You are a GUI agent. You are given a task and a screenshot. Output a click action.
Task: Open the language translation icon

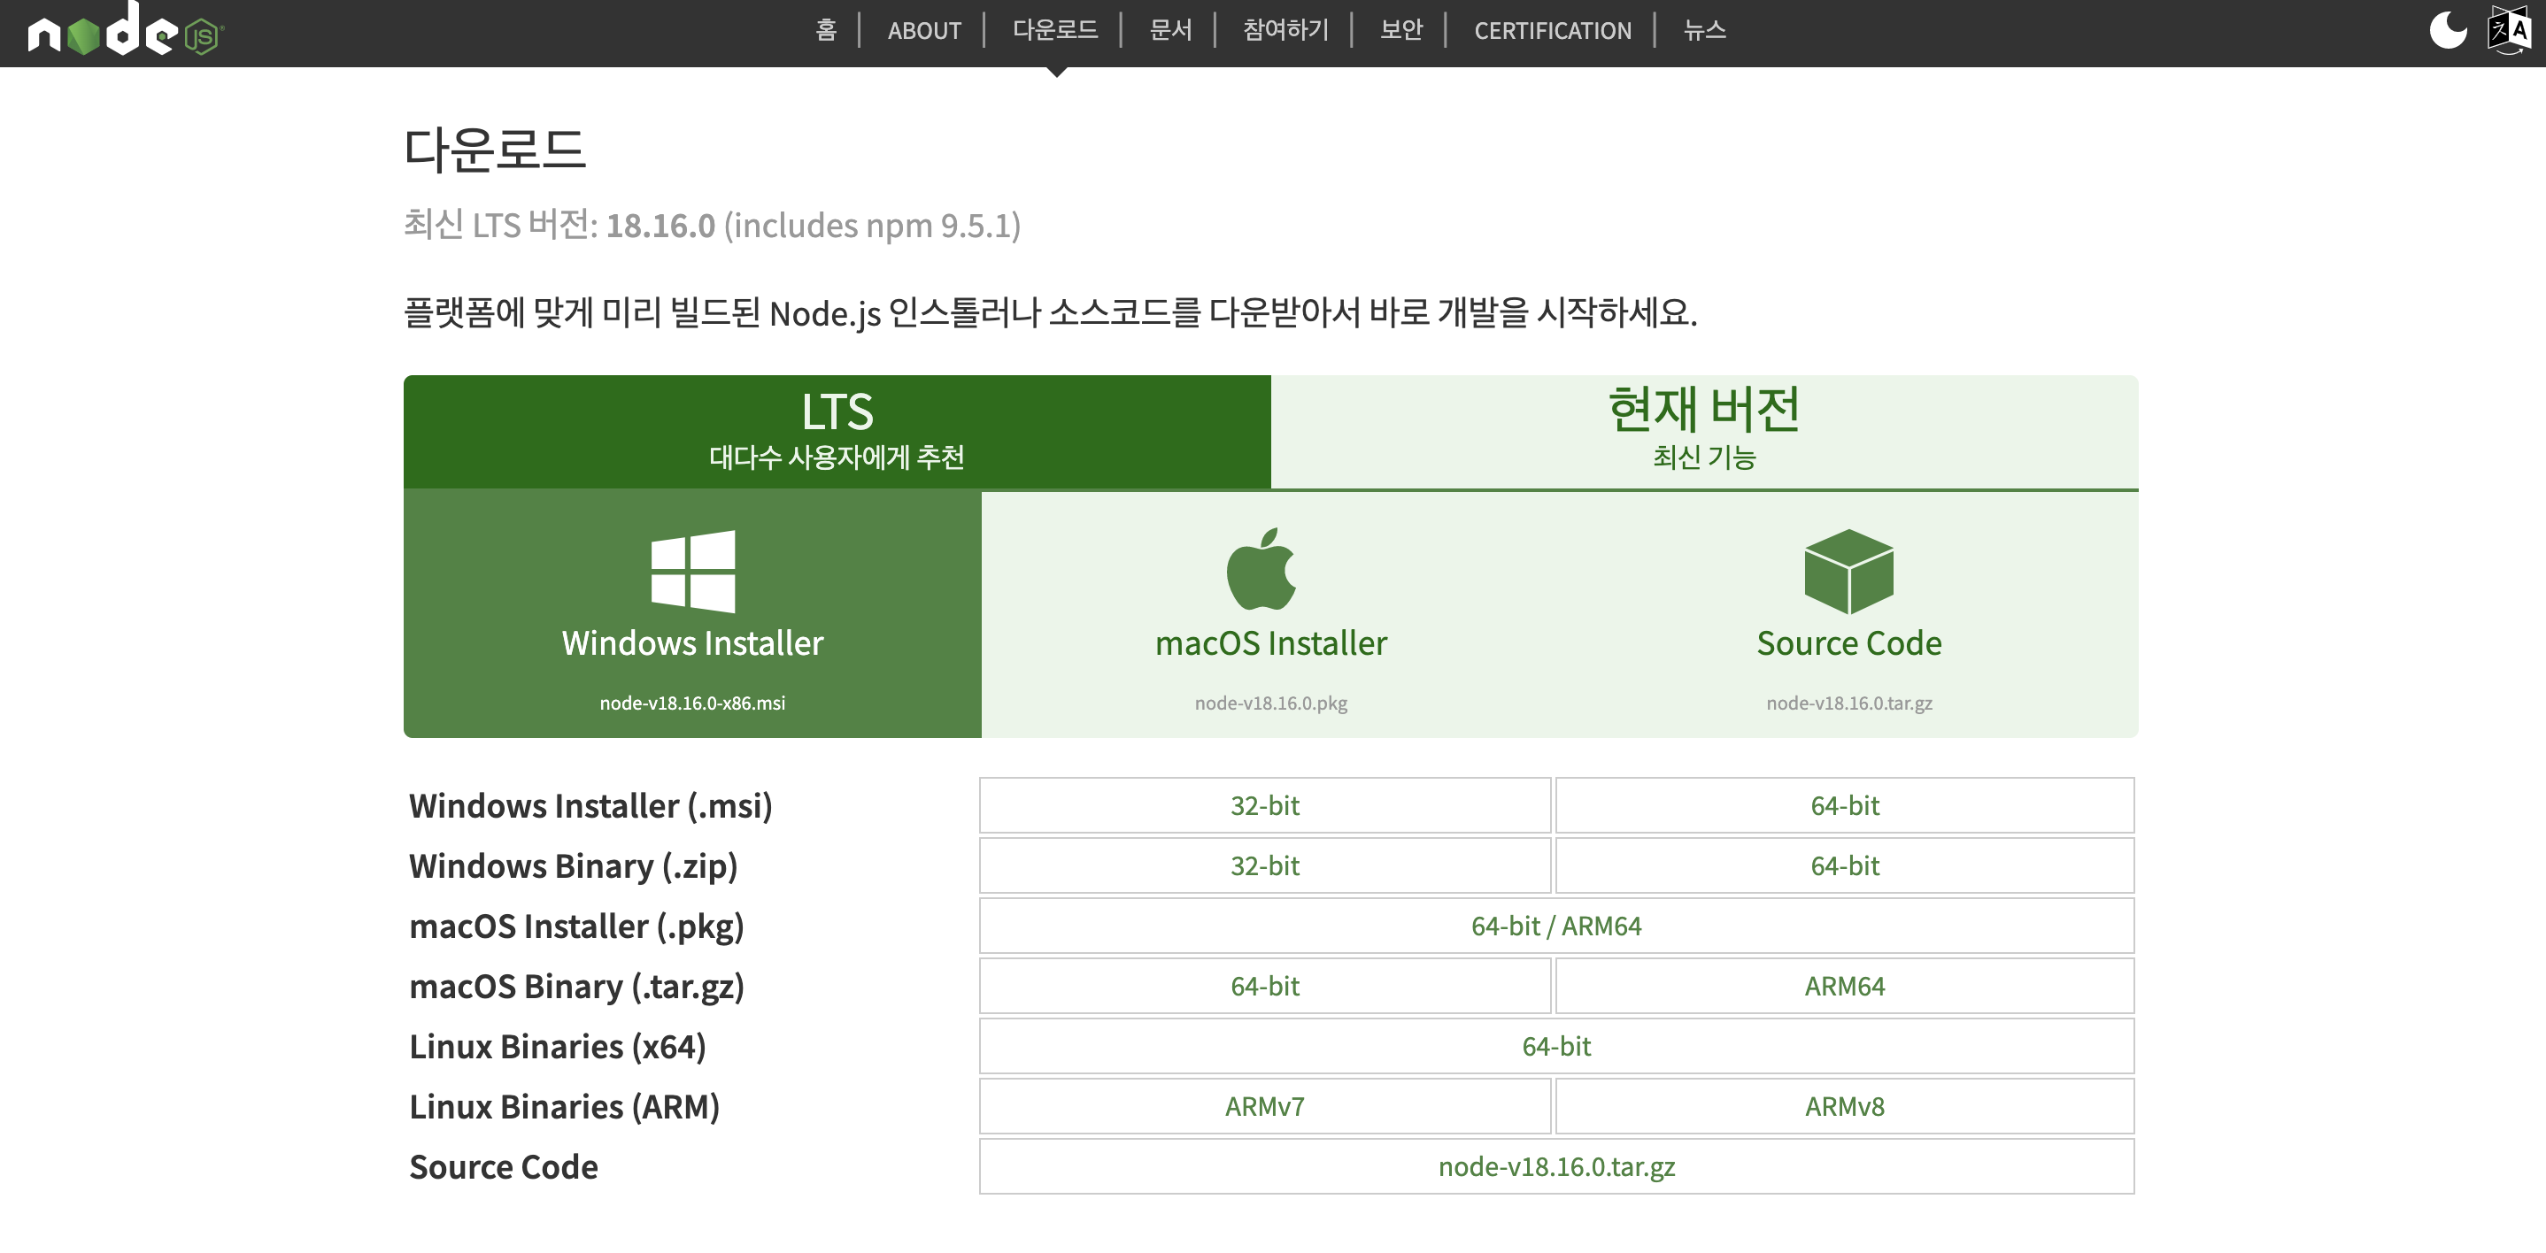click(2509, 30)
